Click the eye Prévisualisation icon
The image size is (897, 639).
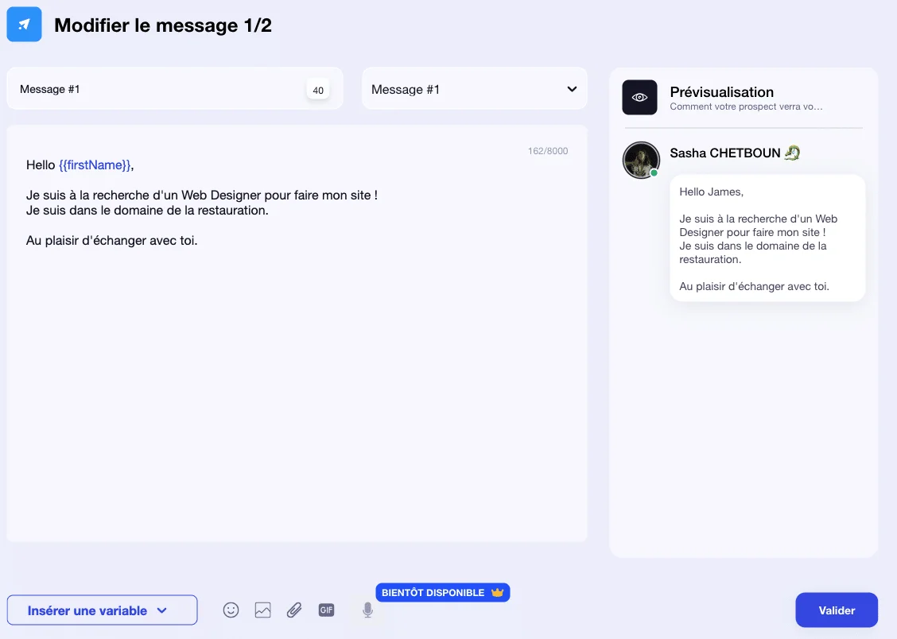[639, 97]
